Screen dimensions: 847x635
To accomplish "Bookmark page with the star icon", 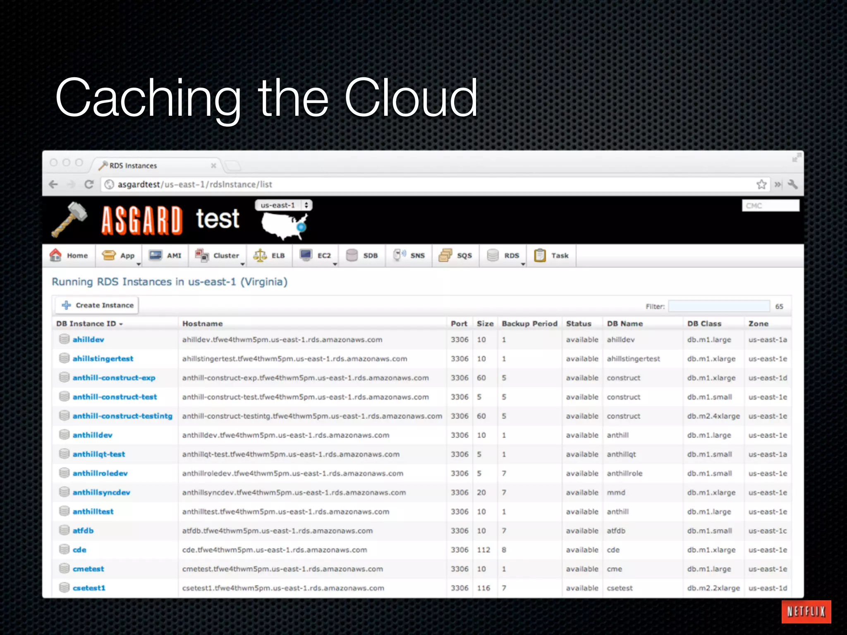I will coord(761,184).
